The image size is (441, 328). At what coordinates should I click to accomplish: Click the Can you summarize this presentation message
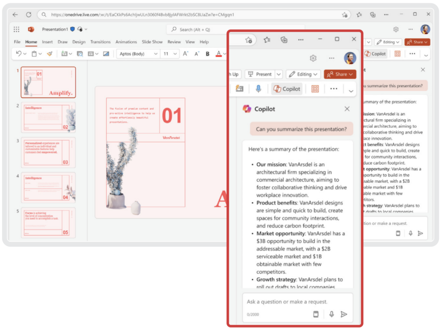(x=301, y=129)
